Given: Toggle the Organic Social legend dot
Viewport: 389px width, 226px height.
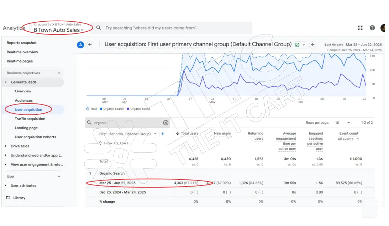Looking at the screenshot, I should click(128, 109).
